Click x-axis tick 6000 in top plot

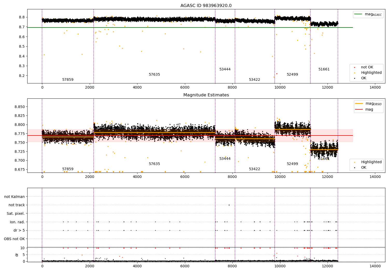pos(185,88)
